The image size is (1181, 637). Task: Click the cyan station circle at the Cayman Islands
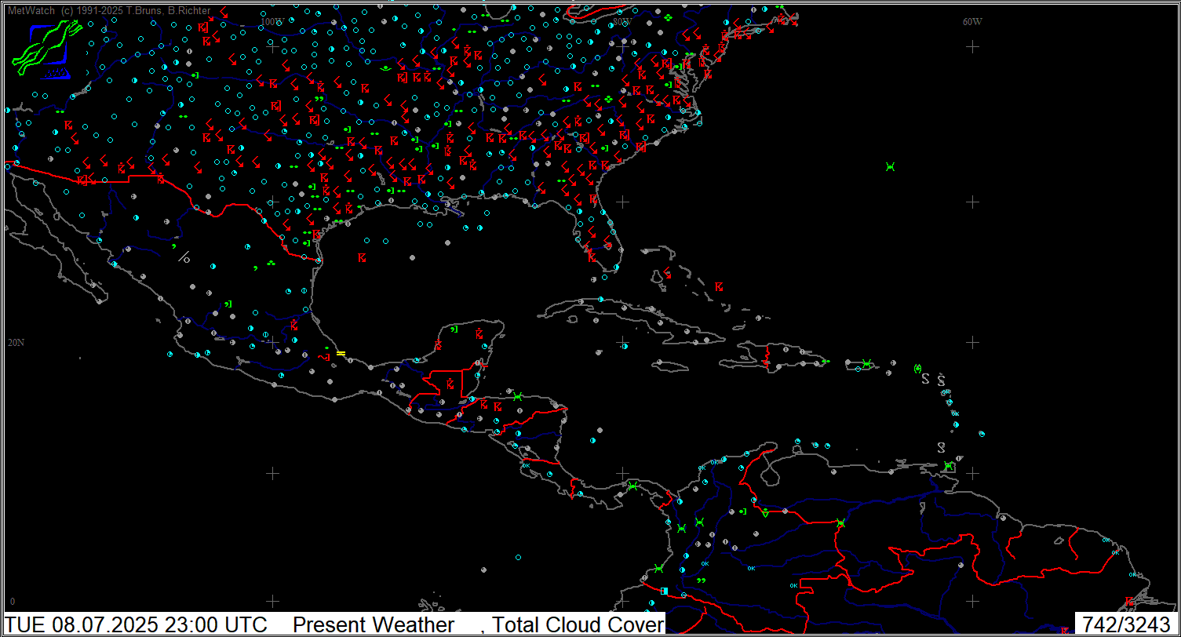point(625,346)
